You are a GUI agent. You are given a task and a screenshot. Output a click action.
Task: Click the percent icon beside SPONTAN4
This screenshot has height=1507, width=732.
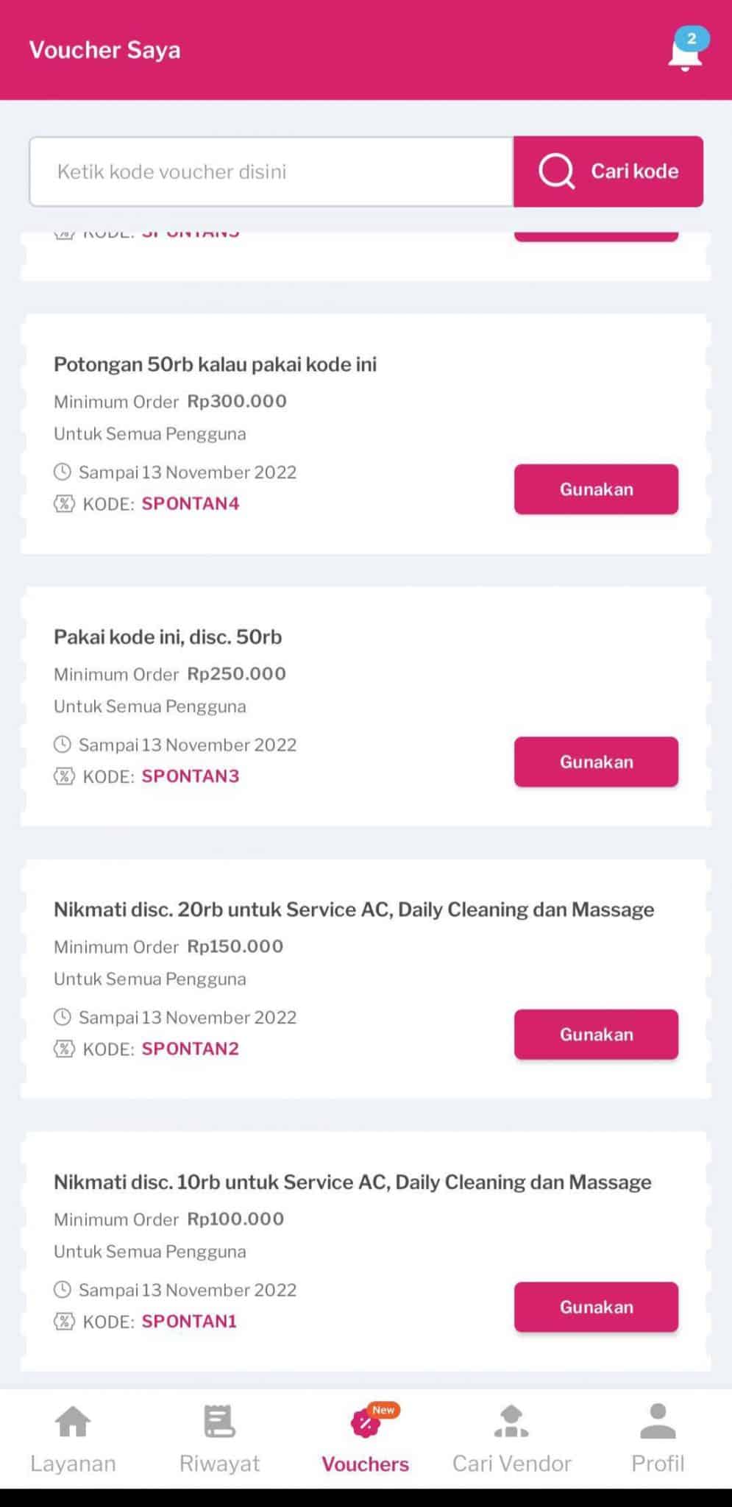pos(64,504)
